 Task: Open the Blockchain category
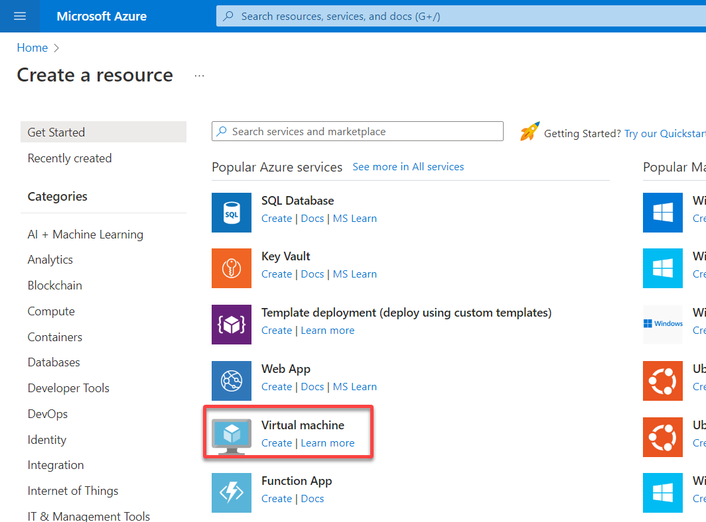[54, 286]
